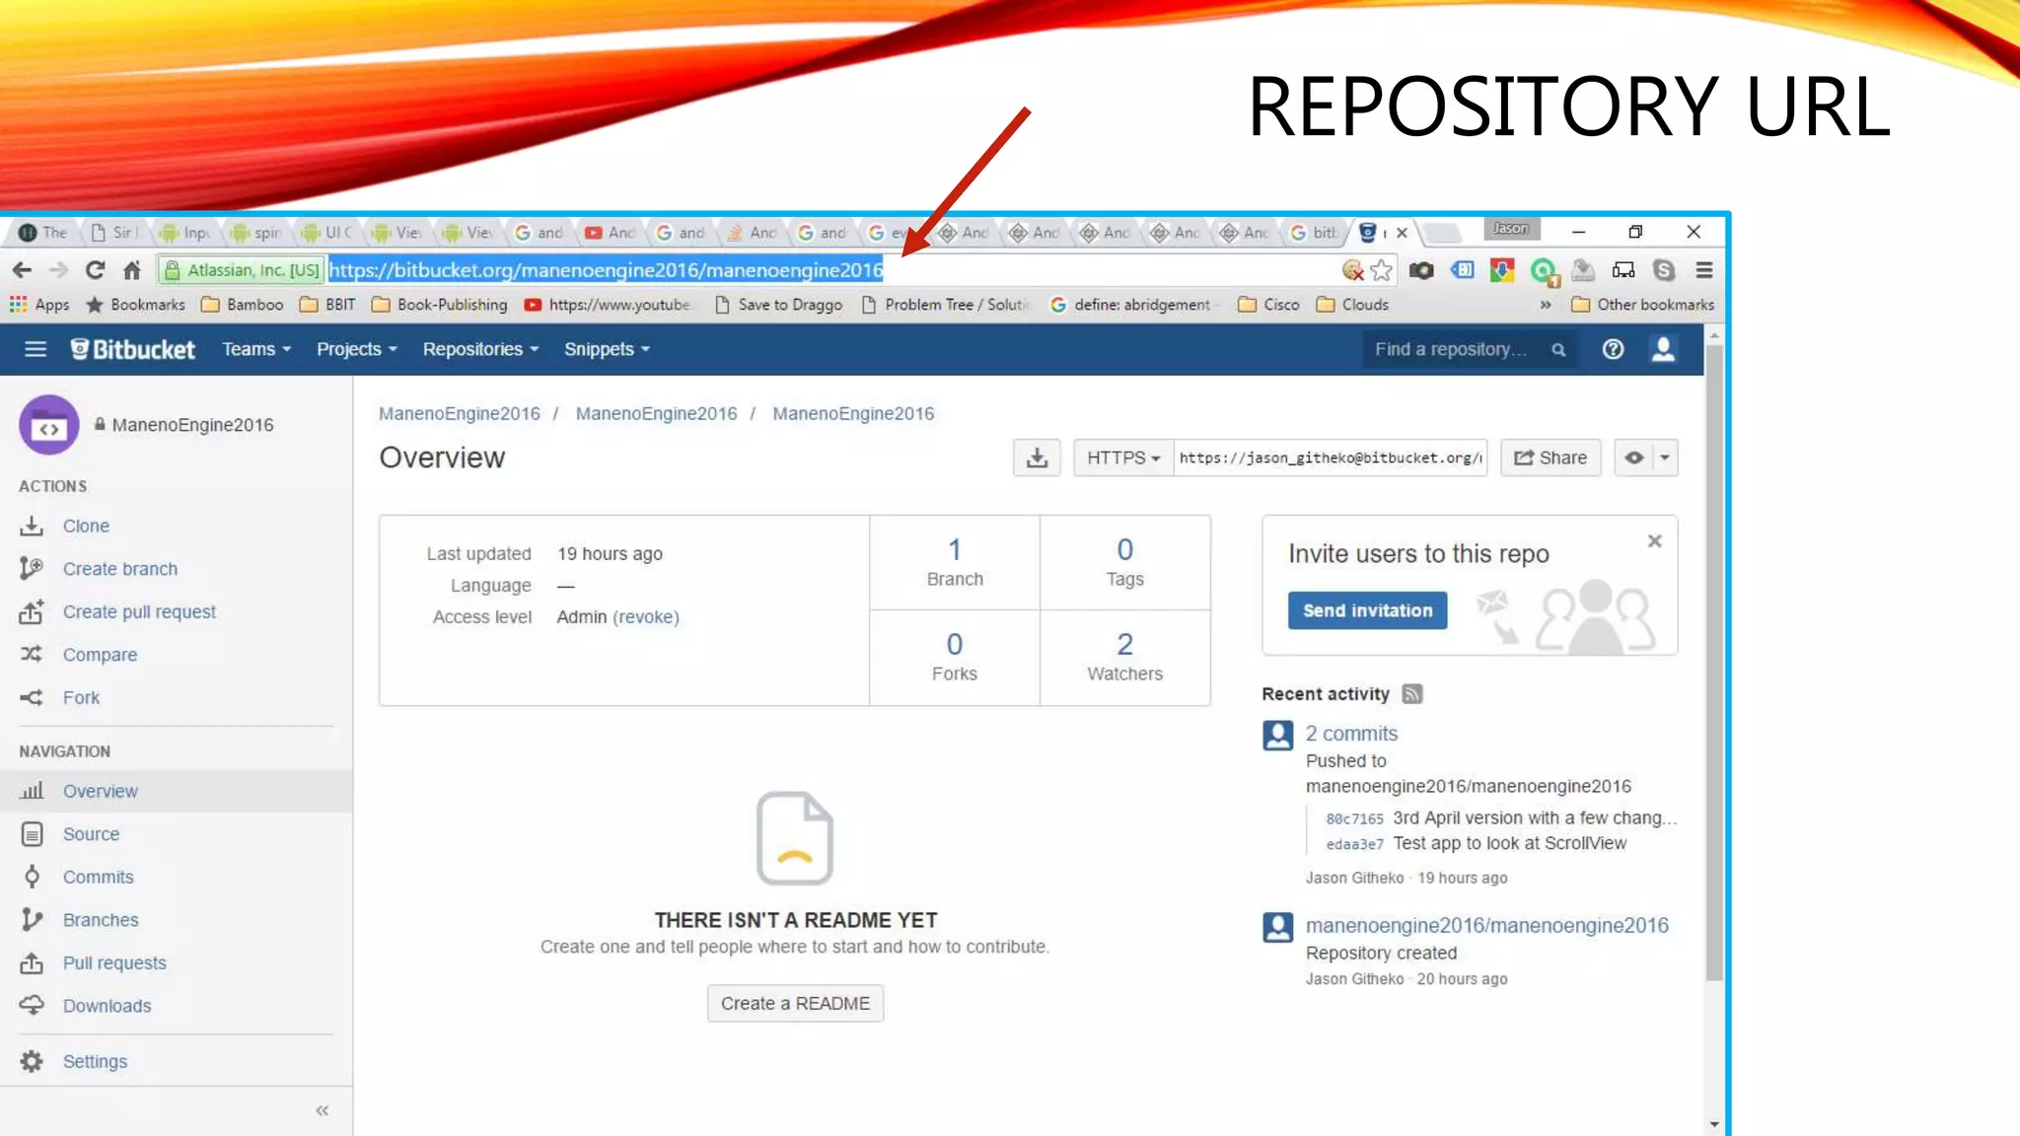Image resolution: width=2020 pixels, height=1136 pixels.
Task: Collapse sidebar with double chevron
Action: tap(322, 1110)
